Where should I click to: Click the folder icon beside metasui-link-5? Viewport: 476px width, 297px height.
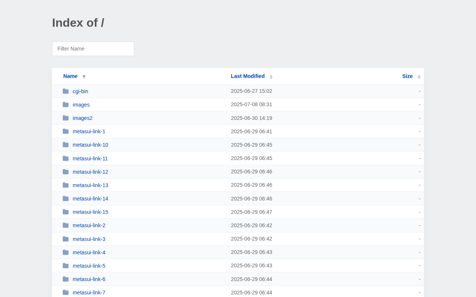point(65,266)
